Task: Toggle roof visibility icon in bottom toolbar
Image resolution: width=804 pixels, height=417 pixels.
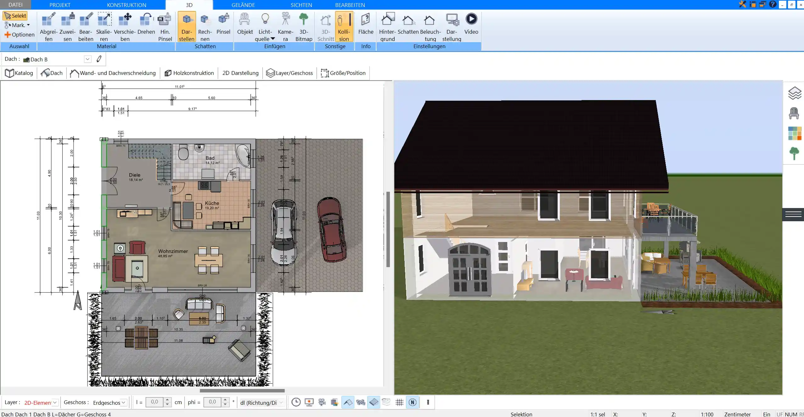Action: 348,402
